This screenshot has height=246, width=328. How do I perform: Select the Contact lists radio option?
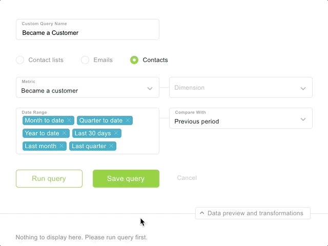(20, 60)
